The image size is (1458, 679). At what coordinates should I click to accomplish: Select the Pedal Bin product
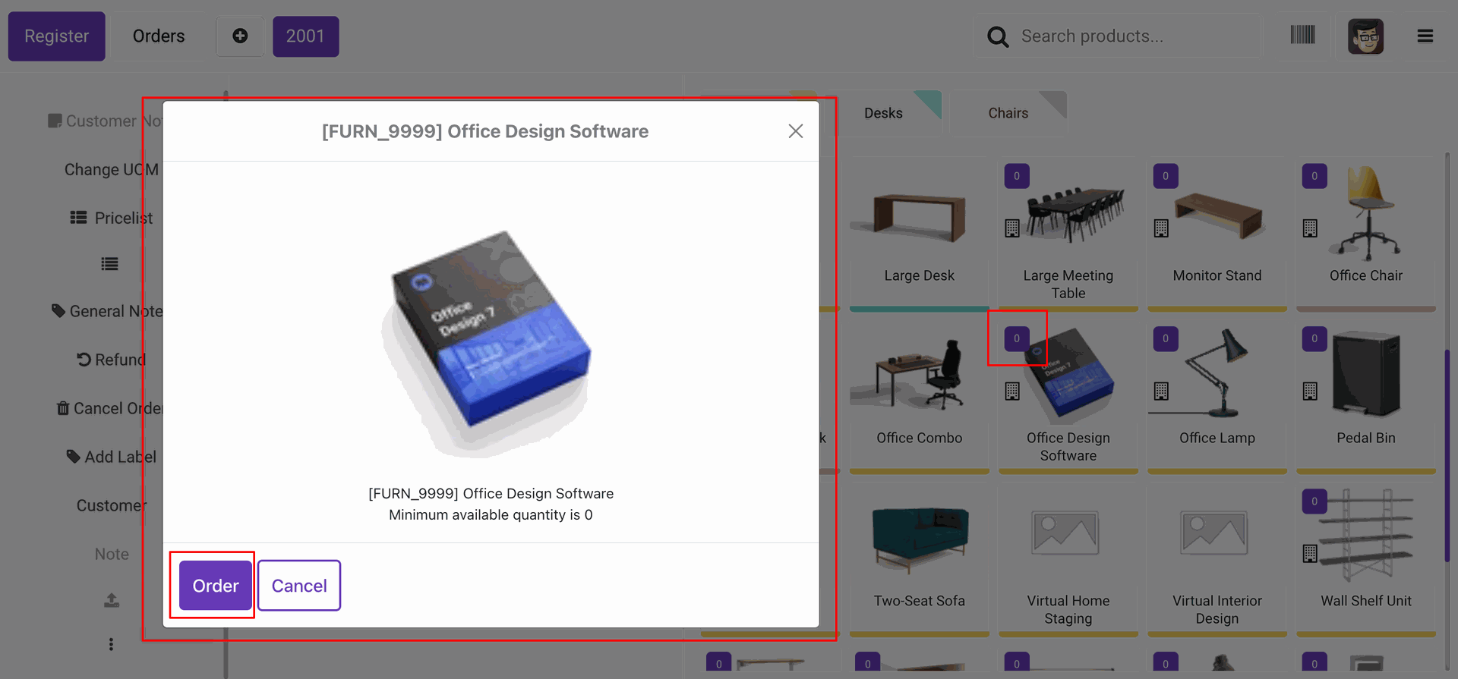[x=1366, y=397]
